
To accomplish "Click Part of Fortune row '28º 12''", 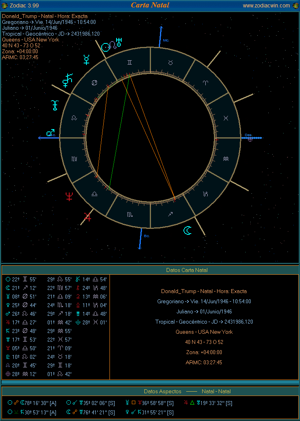I will (21, 374).
